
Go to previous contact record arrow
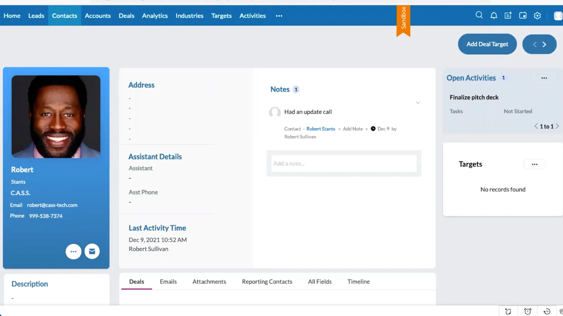click(x=535, y=44)
